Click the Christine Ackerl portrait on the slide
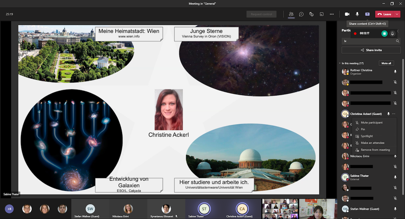405x219 pixels. pyautogui.click(x=169, y=109)
